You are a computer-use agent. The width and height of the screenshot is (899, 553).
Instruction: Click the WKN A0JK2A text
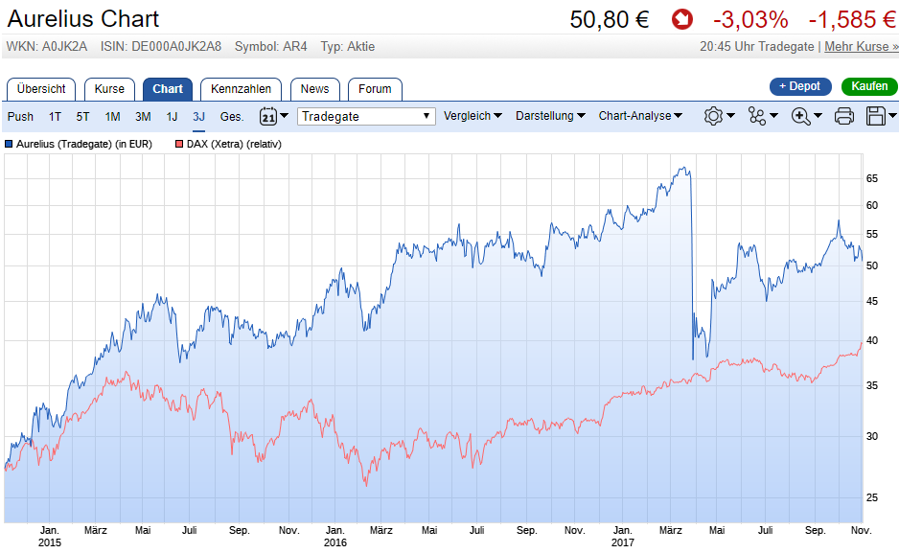pyautogui.click(x=47, y=47)
